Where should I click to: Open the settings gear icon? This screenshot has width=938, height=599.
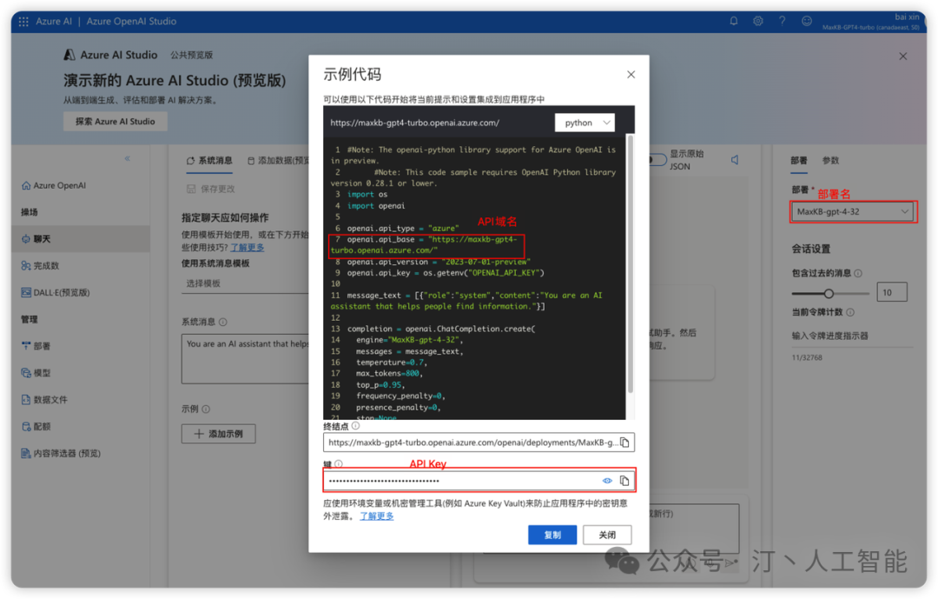click(x=758, y=21)
